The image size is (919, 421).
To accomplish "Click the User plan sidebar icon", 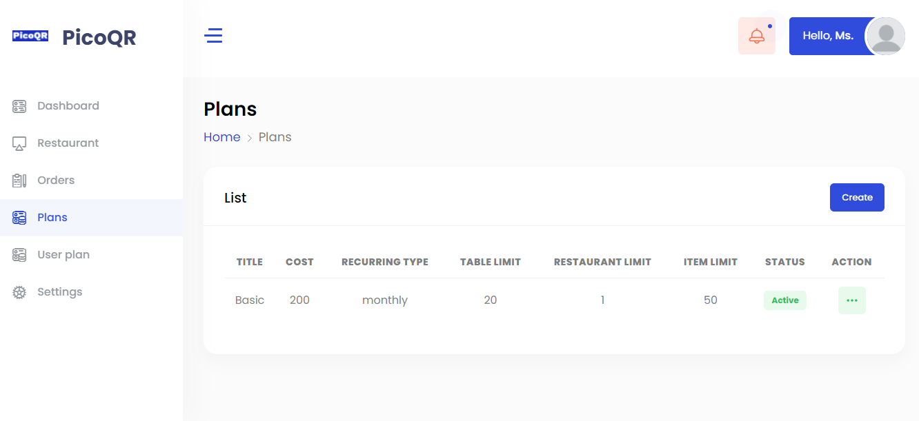I will [x=19, y=255].
